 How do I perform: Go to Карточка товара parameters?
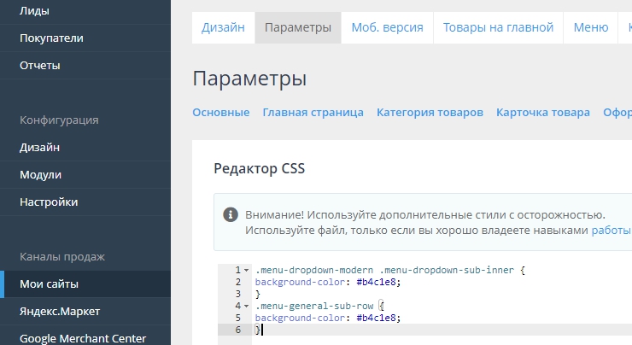point(542,112)
